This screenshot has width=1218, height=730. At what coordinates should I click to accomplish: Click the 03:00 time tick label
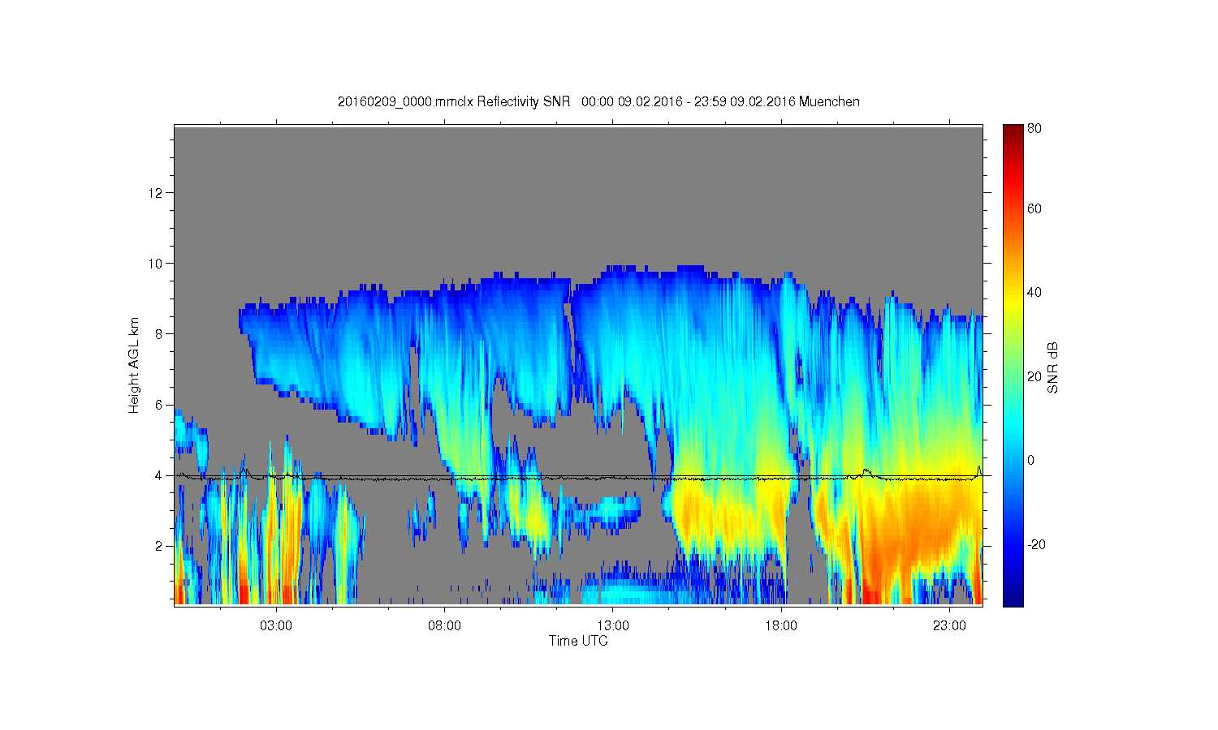pos(276,626)
